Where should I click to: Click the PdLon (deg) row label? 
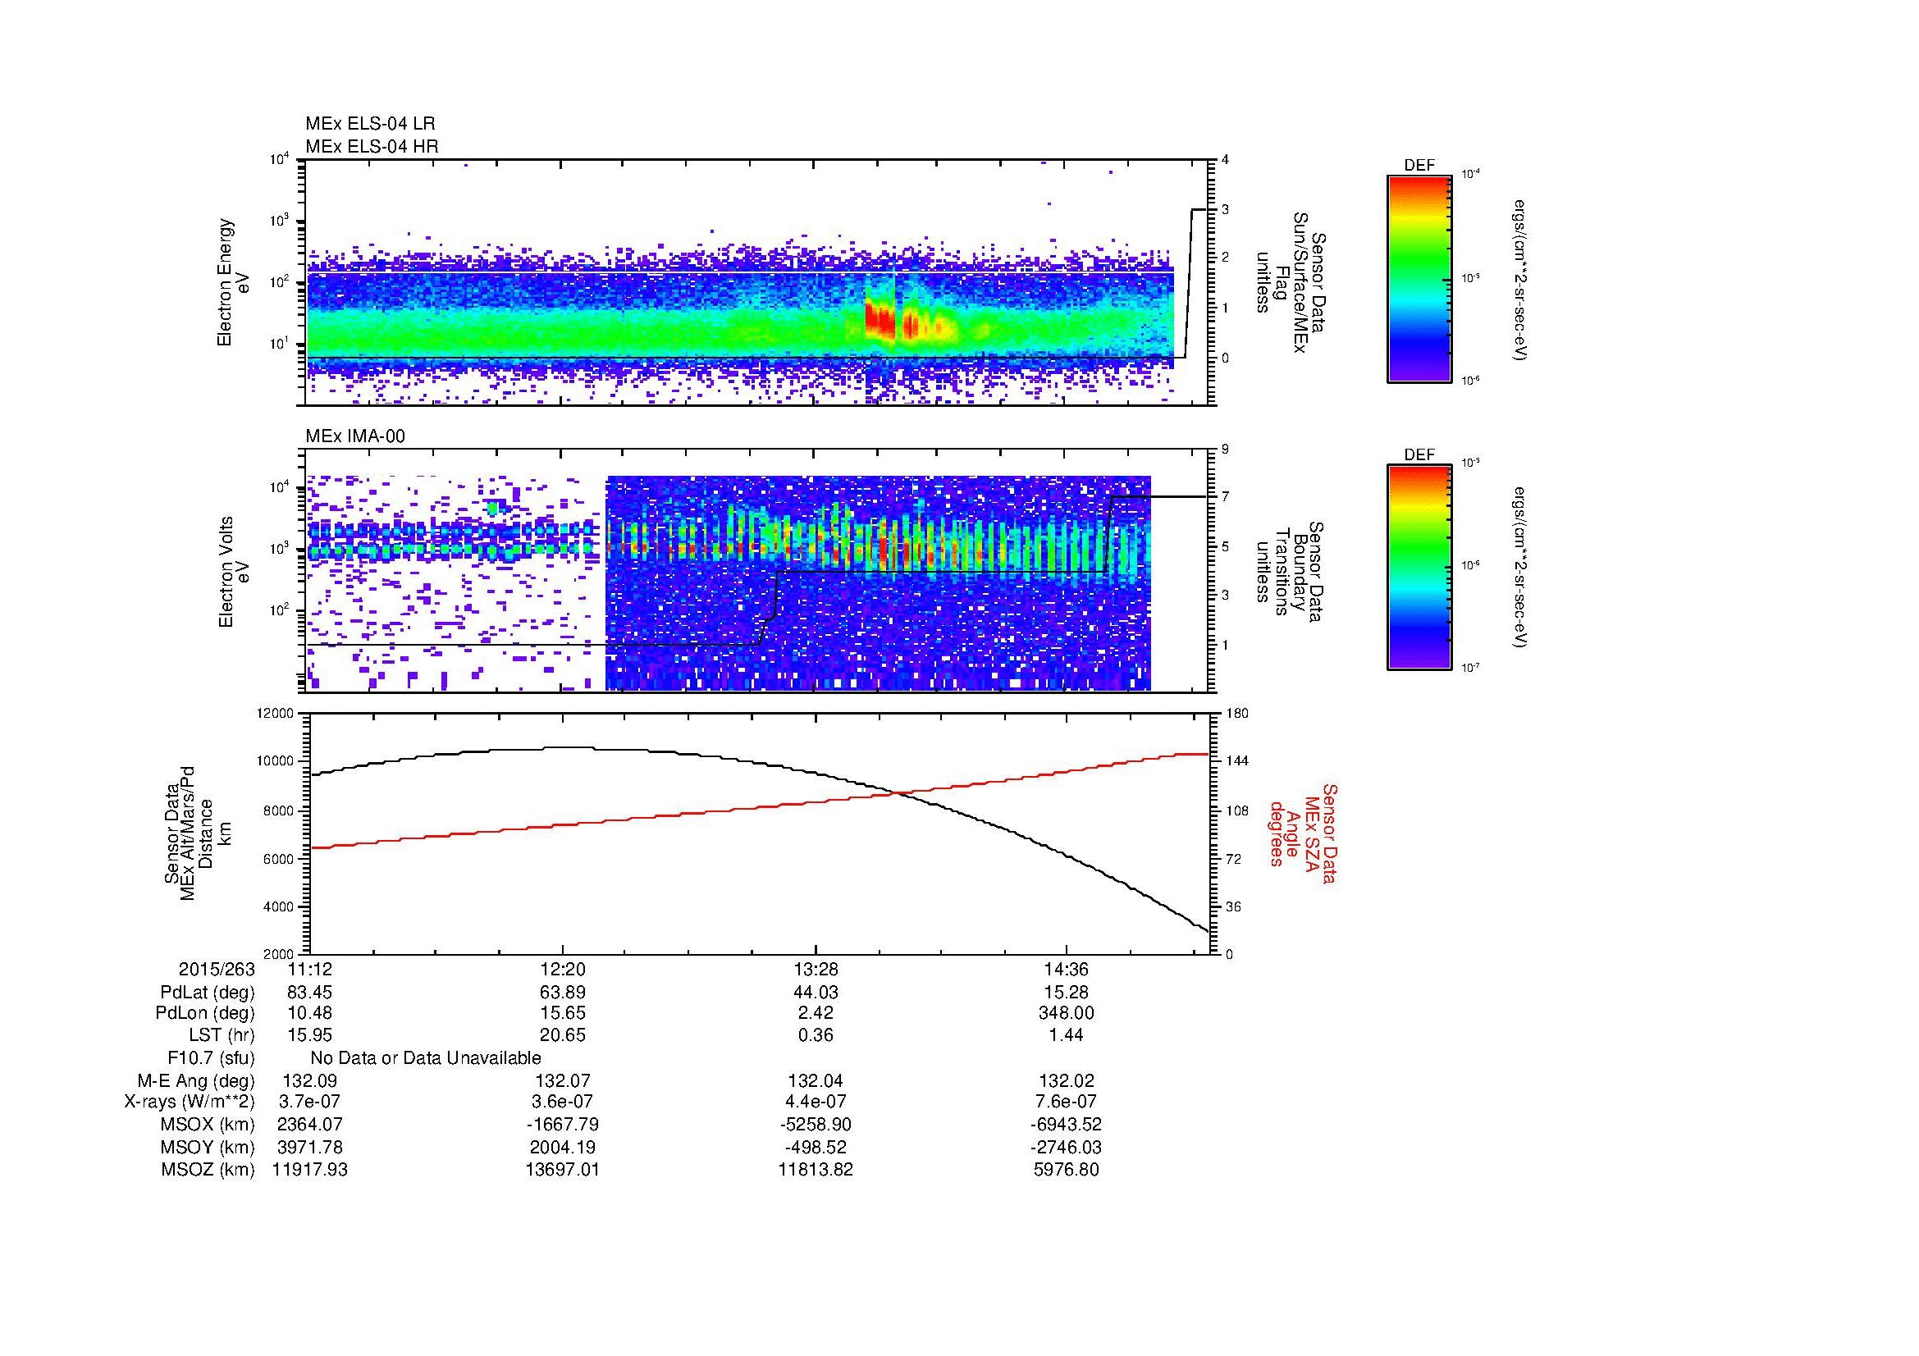pos(205,1013)
